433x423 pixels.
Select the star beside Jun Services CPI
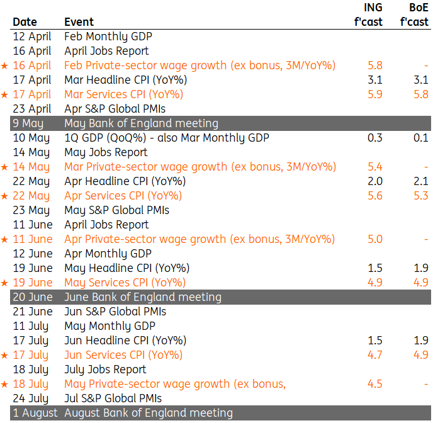[5, 355]
